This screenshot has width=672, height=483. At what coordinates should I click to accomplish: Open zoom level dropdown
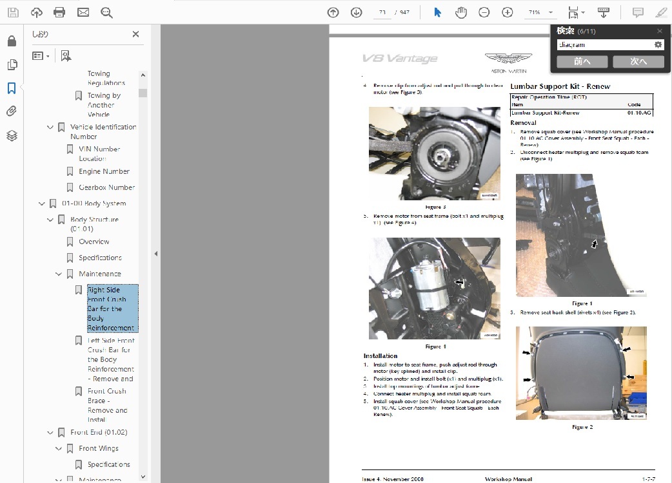pyautogui.click(x=551, y=12)
